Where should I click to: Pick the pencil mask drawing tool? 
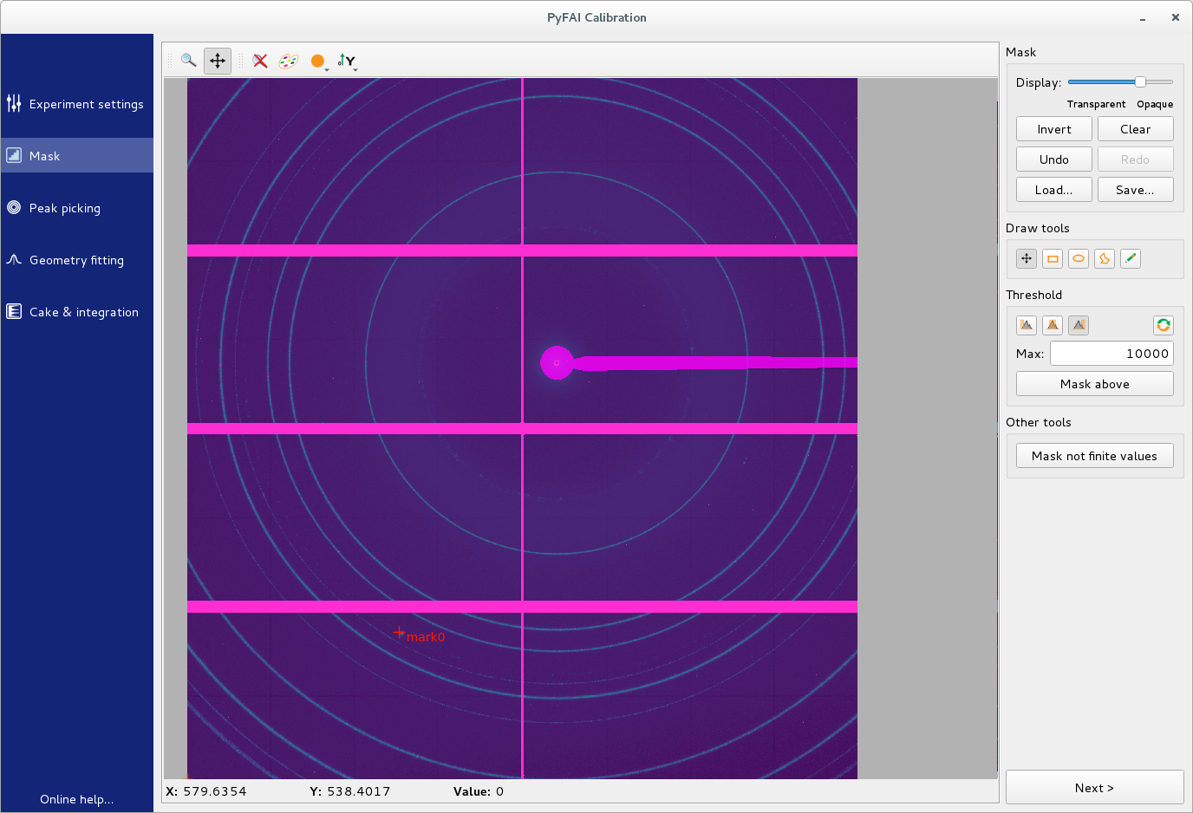click(x=1130, y=258)
